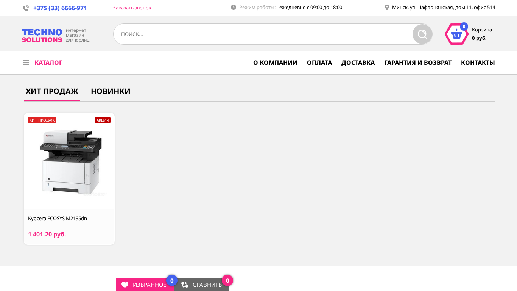Open the ИЗБРАННОЕ favorites button
The width and height of the screenshot is (517, 291).
[x=145, y=285]
